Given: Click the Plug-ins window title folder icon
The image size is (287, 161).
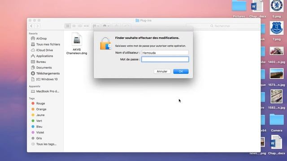Looking at the screenshot, I should tap(137, 21).
